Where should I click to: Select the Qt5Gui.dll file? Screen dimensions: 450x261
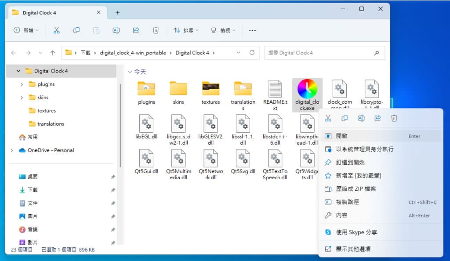point(146,162)
